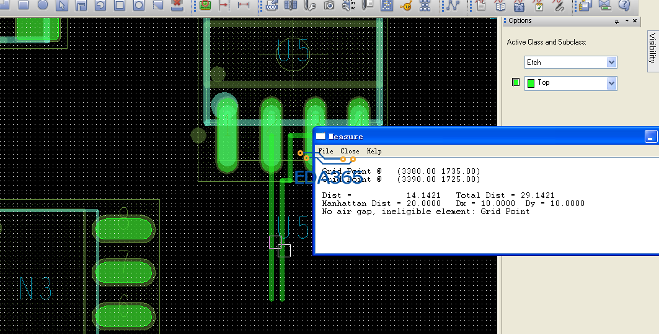This screenshot has height=334, width=659.
Task: Open the Top subclass dropdown
Action: tap(570, 83)
